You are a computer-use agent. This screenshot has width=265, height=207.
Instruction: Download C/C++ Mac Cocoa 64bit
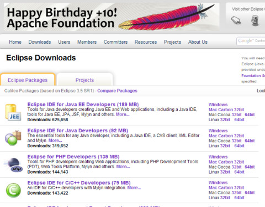250,193
